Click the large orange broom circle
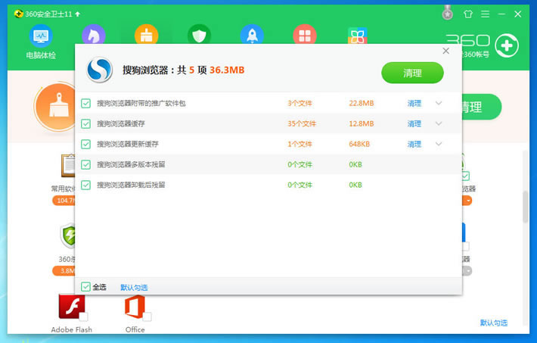The image size is (537, 343). point(57,106)
